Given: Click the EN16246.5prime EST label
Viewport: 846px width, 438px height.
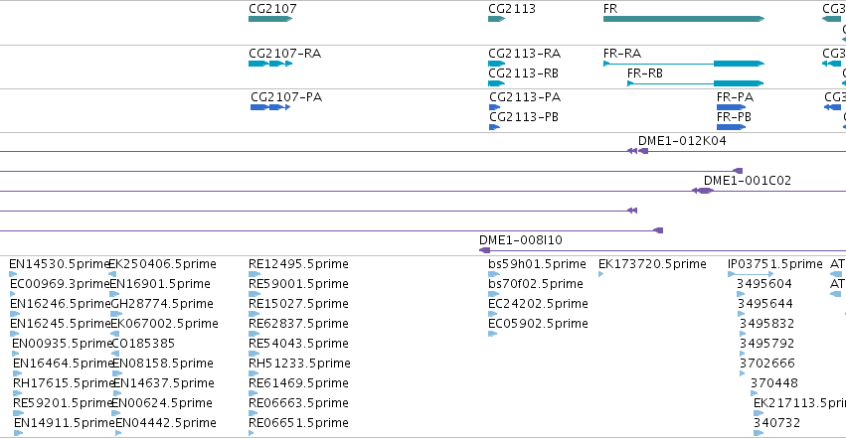Looking at the screenshot, I should click(x=61, y=304).
